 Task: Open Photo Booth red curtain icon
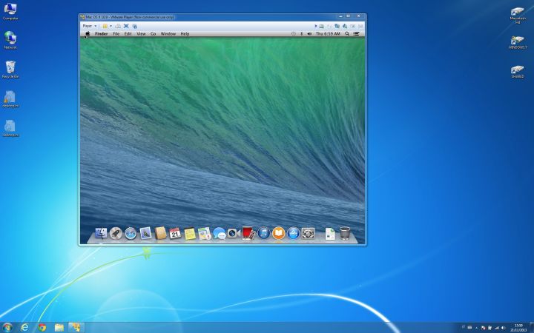coord(248,233)
